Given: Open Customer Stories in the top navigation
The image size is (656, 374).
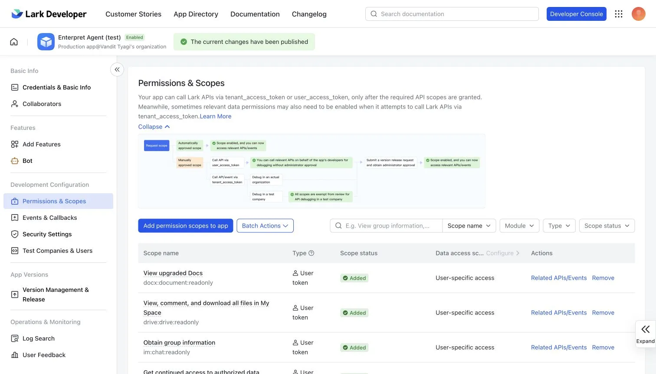Looking at the screenshot, I should [x=133, y=14].
